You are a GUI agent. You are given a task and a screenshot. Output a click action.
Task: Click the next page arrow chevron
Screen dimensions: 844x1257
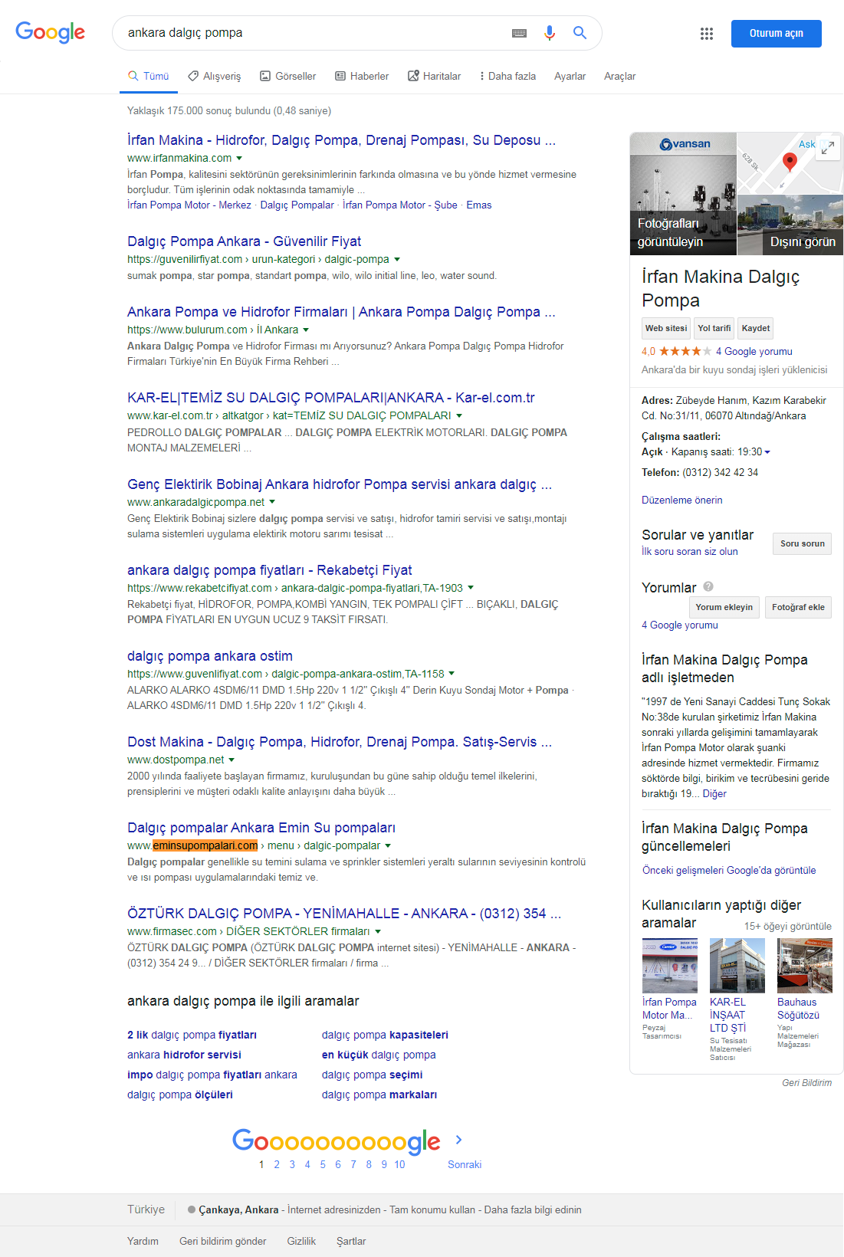tap(458, 1140)
